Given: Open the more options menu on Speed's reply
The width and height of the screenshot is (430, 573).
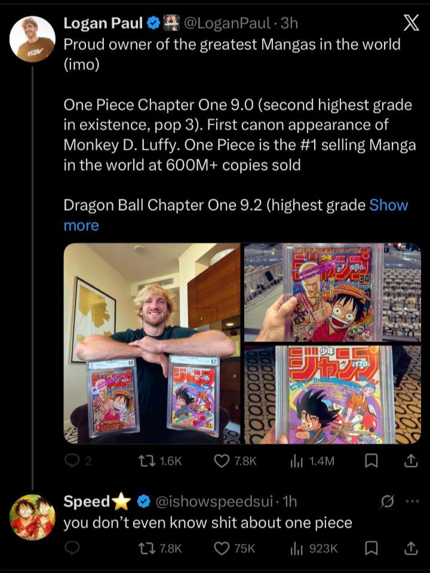Looking at the screenshot, I should click(411, 503).
